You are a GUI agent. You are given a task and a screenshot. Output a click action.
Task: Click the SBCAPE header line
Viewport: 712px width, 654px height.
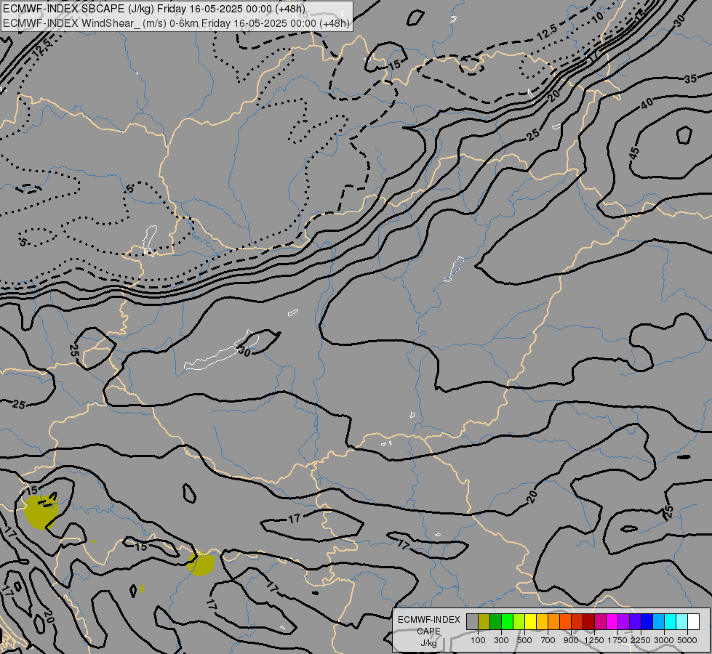154,9
